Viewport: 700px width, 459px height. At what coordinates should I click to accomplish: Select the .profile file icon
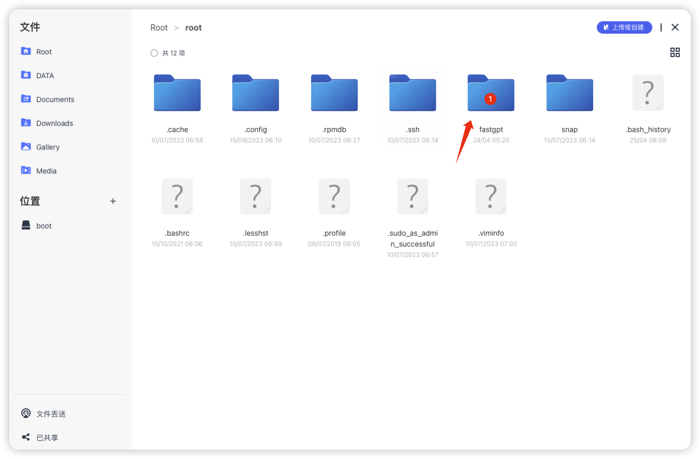pos(334,196)
